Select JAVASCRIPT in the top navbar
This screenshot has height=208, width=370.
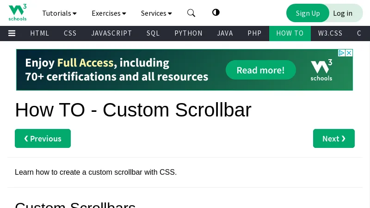(x=111, y=33)
